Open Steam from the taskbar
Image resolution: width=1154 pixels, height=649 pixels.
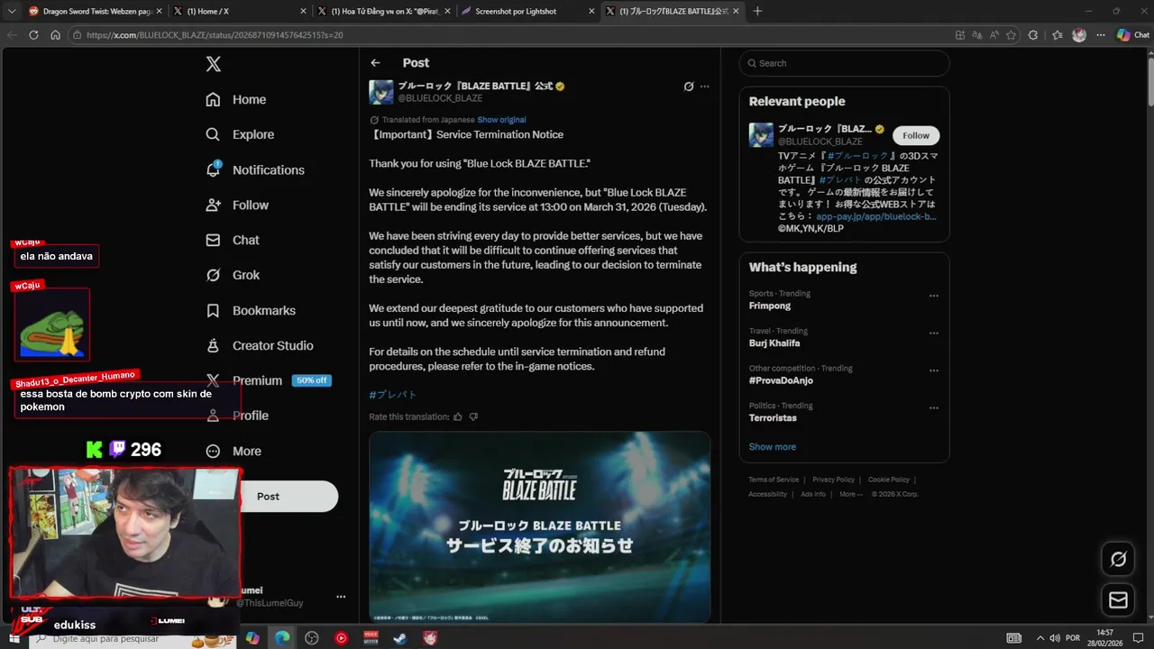[400, 638]
